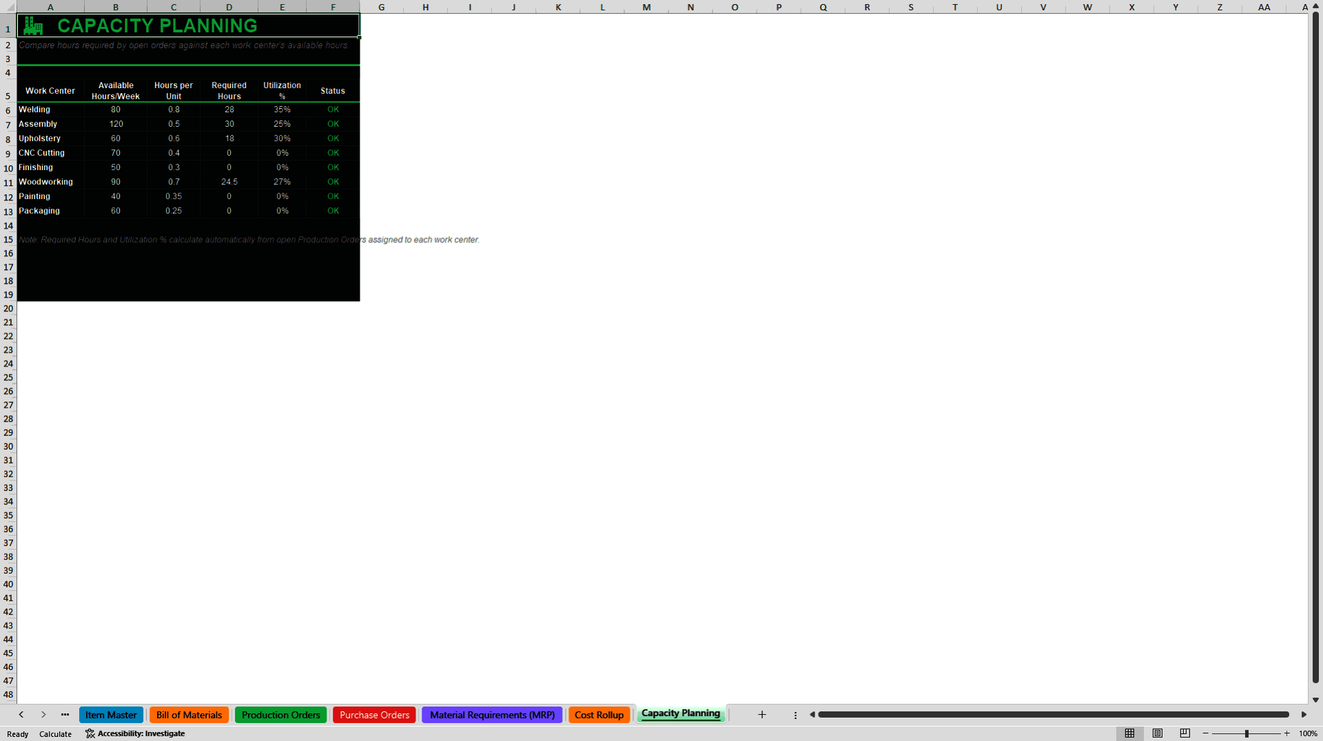The width and height of the screenshot is (1323, 741).
Task: Click horizontal scrollbar left arrow
Action: 812,715
